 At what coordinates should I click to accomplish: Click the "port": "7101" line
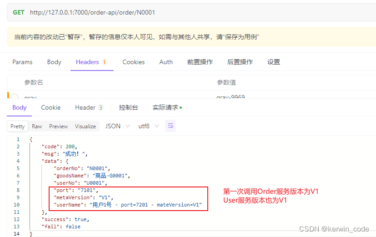(76, 190)
